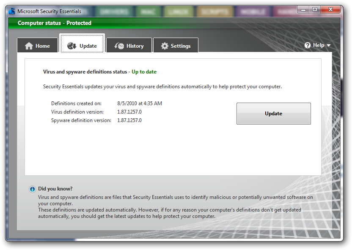
Task: Click the blue info icon next to Did you know
Action: [33, 189]
